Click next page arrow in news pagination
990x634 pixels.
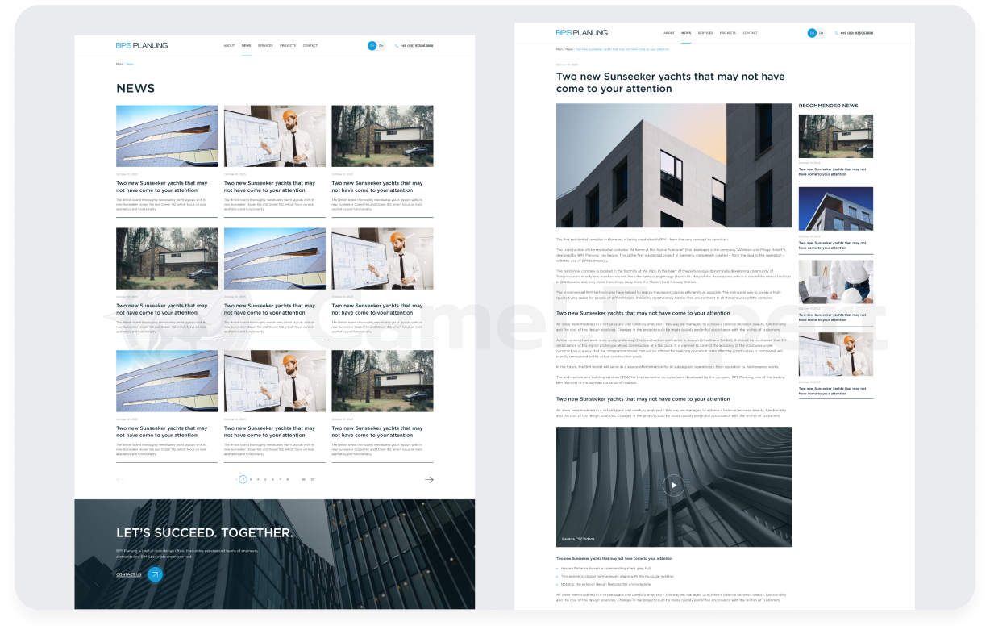pos(429,479)
